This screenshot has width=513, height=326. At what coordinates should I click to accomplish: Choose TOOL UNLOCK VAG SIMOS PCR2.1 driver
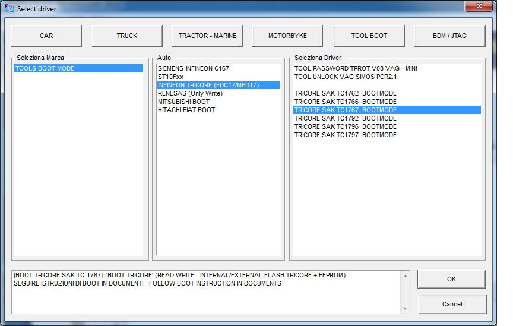tap(387, 77)
